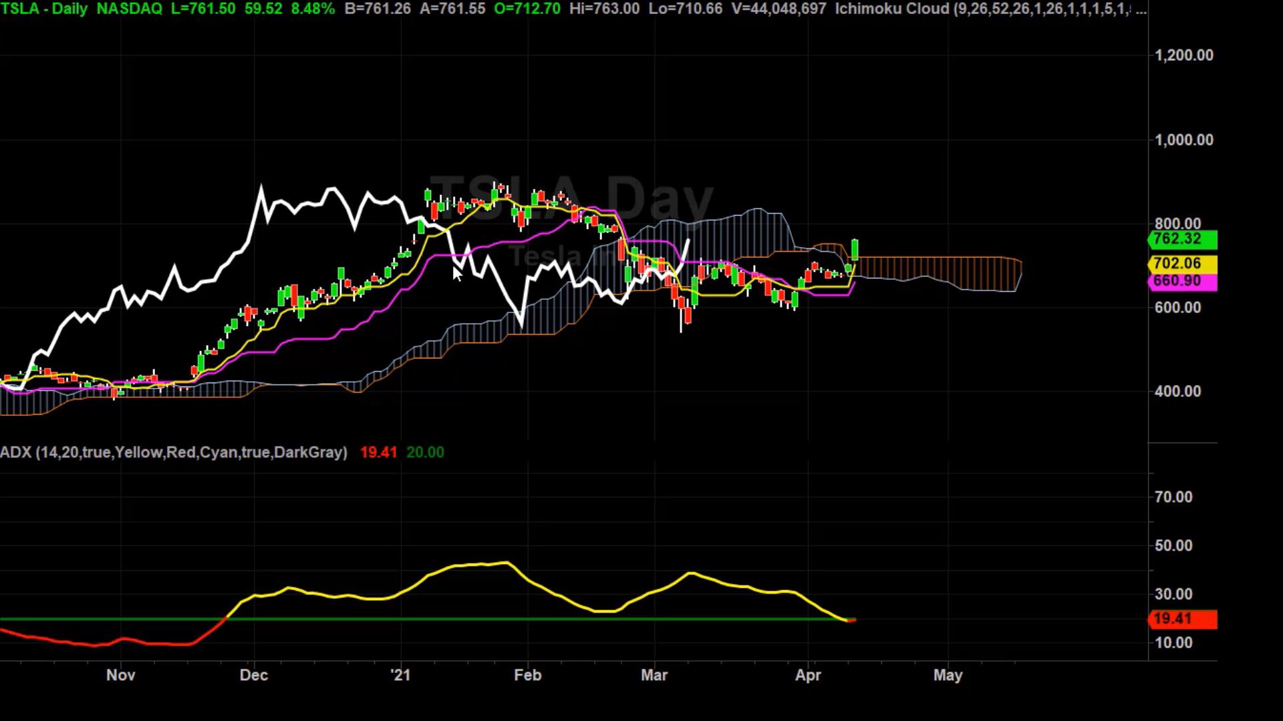Viewport: 1283px width, 721px height.
Task: Click the green 20.00 ADX threshold value
Action: [x=425, y=453]
